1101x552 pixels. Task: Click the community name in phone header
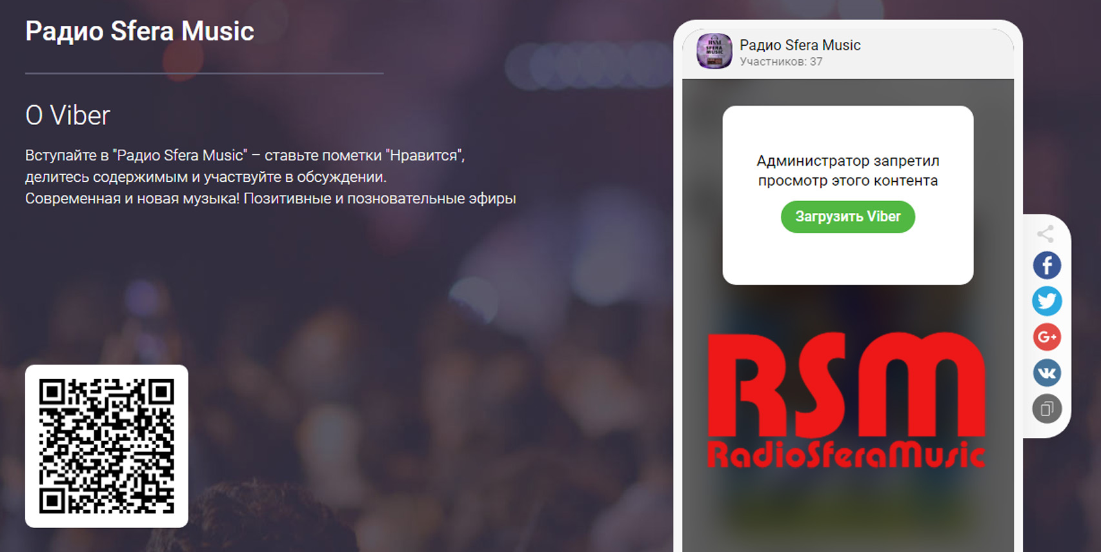(800, 45)
